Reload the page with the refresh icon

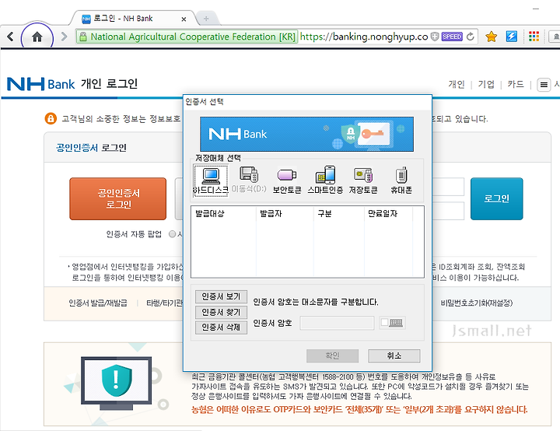(471, 37)
